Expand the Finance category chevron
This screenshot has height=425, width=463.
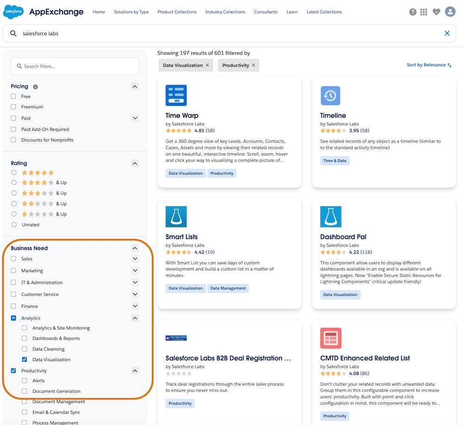pos(135,306)
